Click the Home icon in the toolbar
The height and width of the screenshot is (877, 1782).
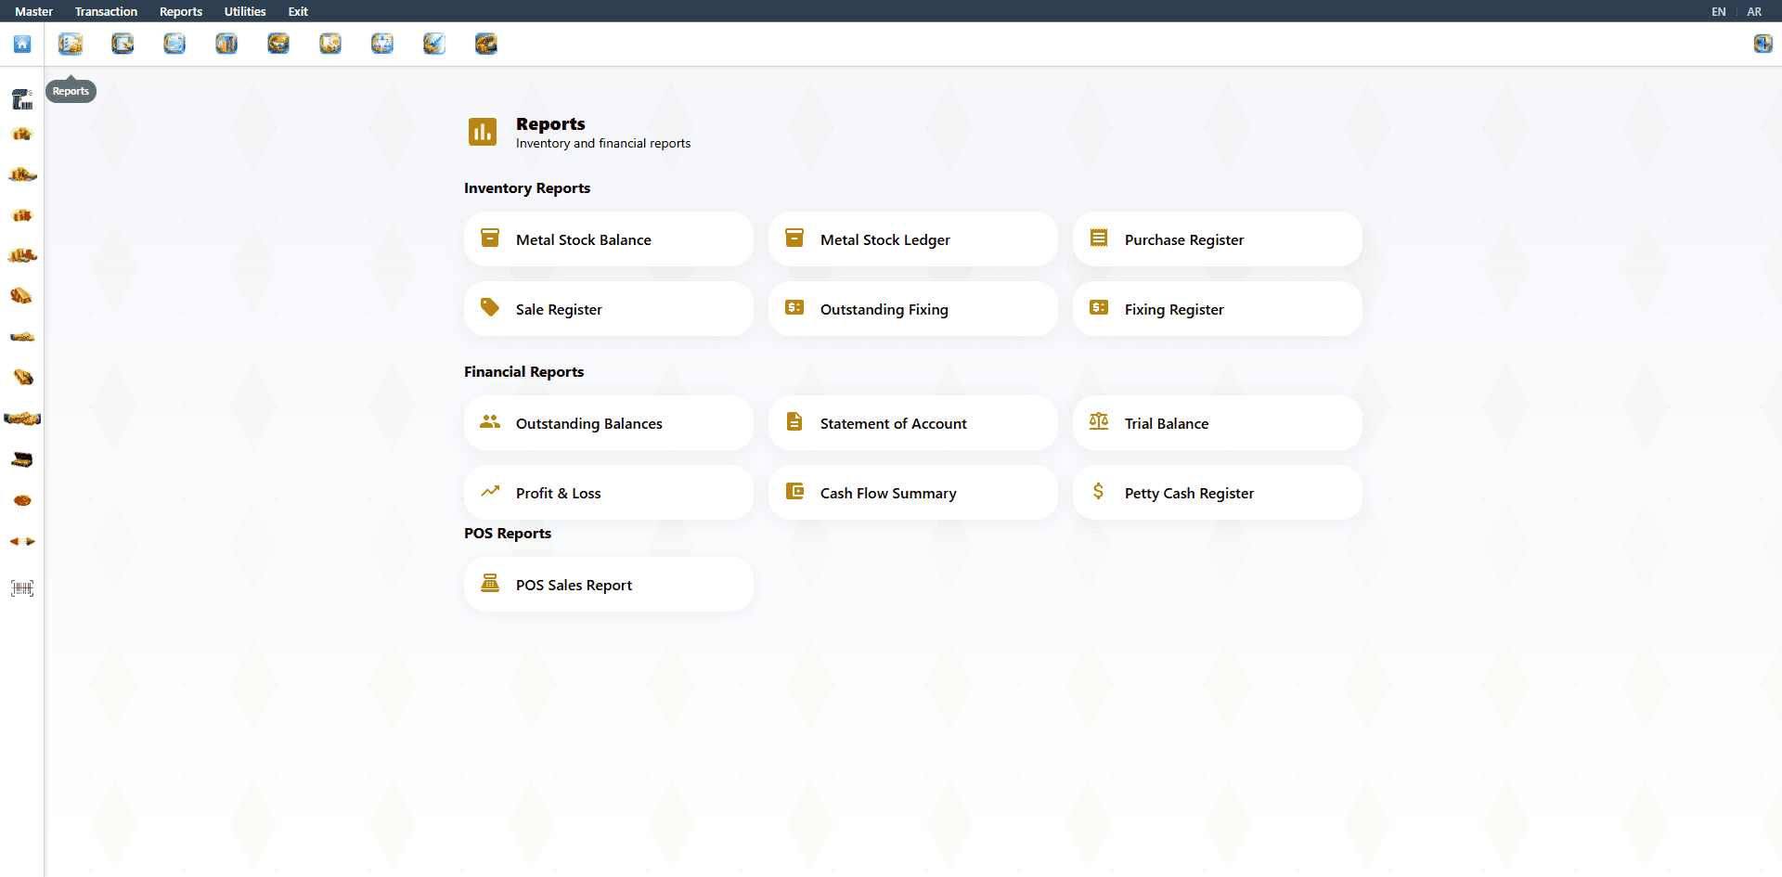22,44
